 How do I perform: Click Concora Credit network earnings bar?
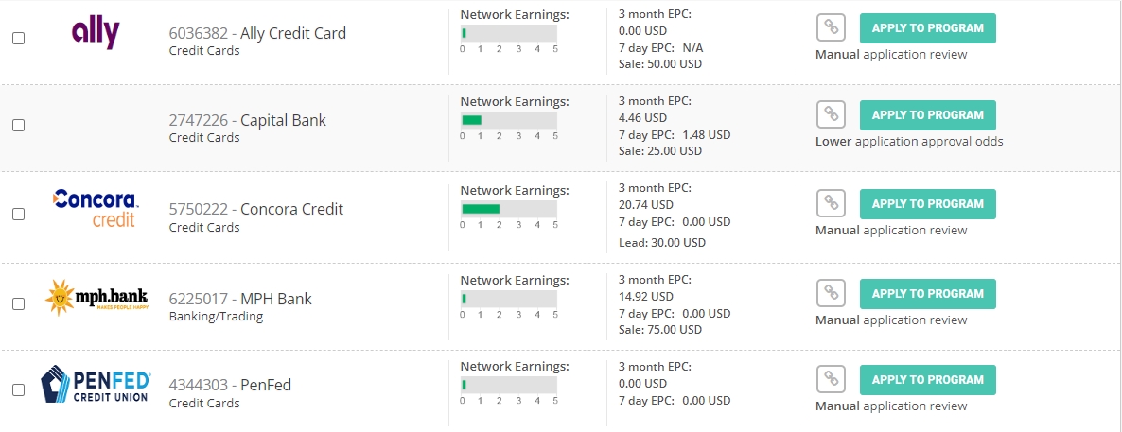pos(509,209)
